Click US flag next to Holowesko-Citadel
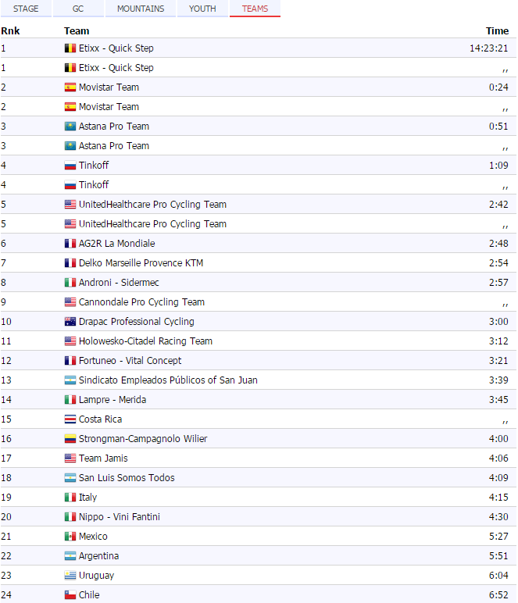Viewport: 518px width, 603px height. click(70, 341)
